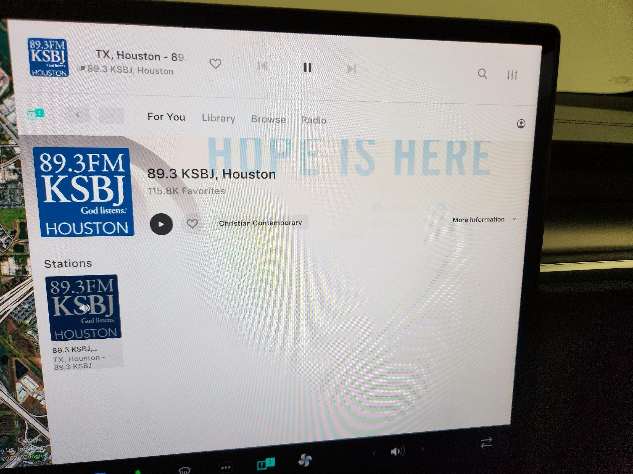Select the 89.3FM KSBJ tile under Stations
The width and height of the screenshot is (633, 474).
coord(84,308)
